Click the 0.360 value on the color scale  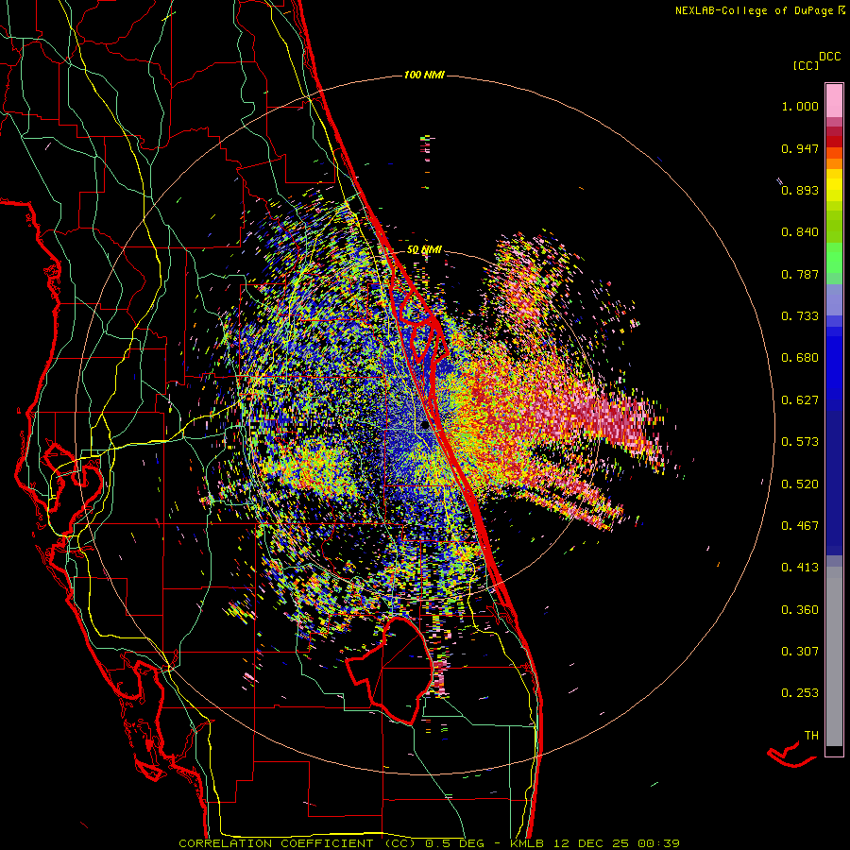pos(800,610)
